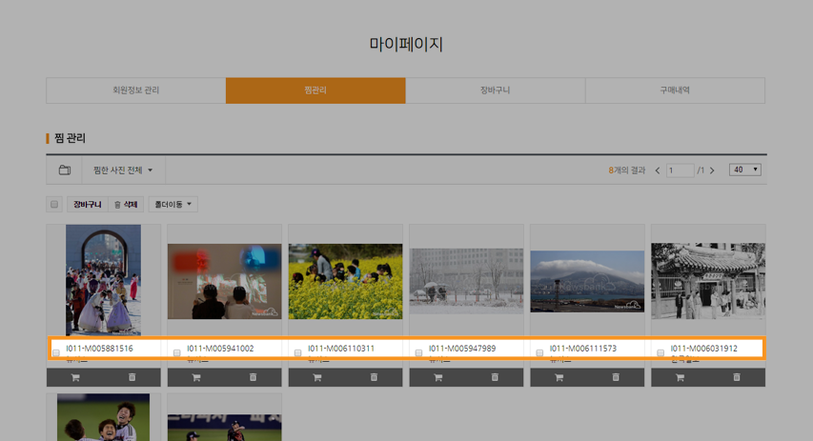
Task: Go to next page with right arrow
Action: (712, 170)
